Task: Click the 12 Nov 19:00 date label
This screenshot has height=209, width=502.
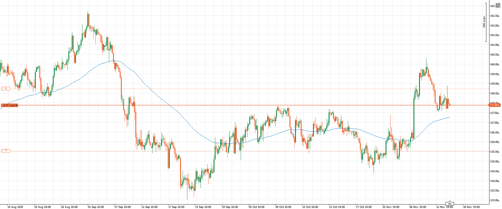Action: click(x=444, y=207)
